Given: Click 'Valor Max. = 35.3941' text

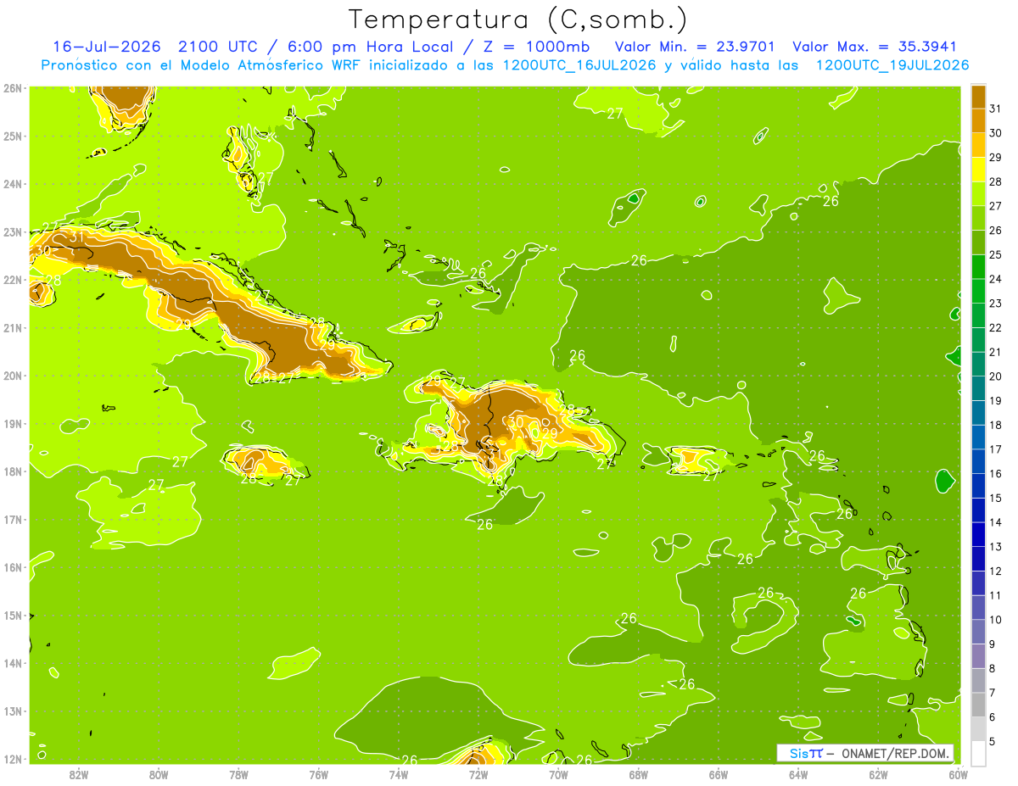Looking at the screenshot, I should [x=875, y=47].
